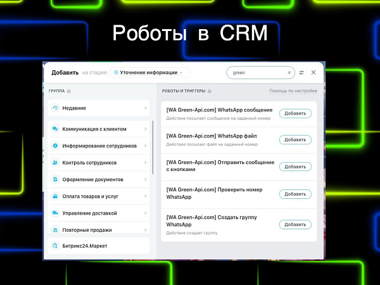Image resolution: width=380 pixels, height=285 pixels.
Task: Click Отправить сообщение с кнопками title
Action: click(x=220, y=166)
